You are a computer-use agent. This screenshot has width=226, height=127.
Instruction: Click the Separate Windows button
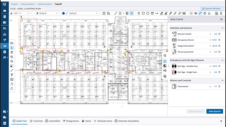[x=212, y=9]
